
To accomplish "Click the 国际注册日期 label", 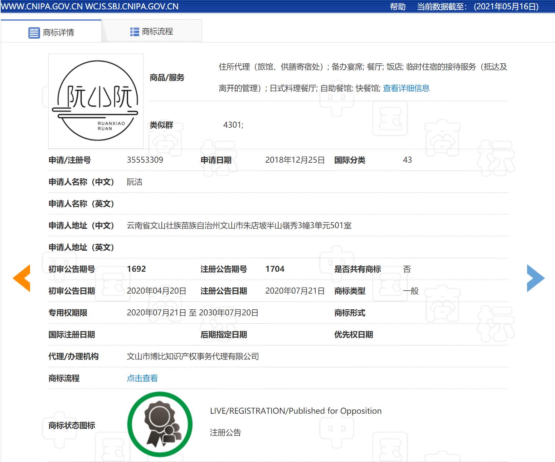I will pyautogui.click(x=72, y=334).
